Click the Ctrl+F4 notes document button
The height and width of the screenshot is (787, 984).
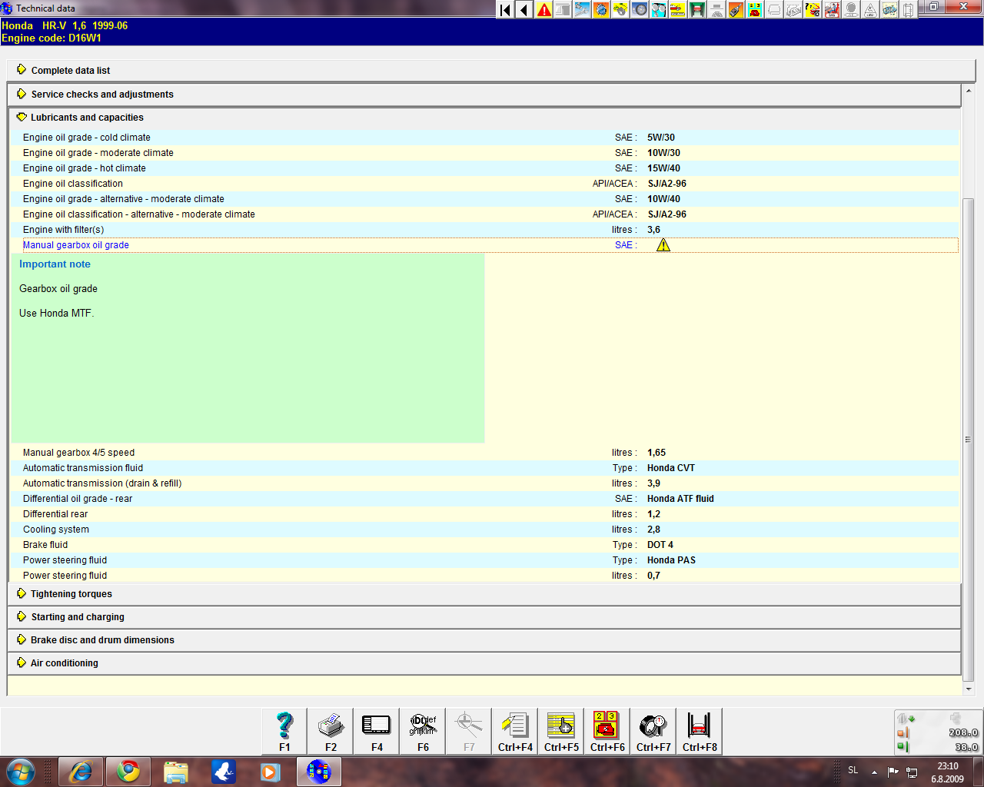tap(515, 731)
